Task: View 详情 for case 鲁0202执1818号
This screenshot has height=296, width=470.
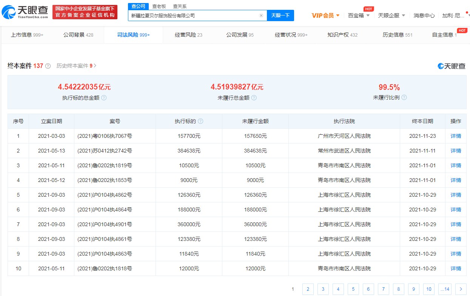Action: tap(456, 268)
